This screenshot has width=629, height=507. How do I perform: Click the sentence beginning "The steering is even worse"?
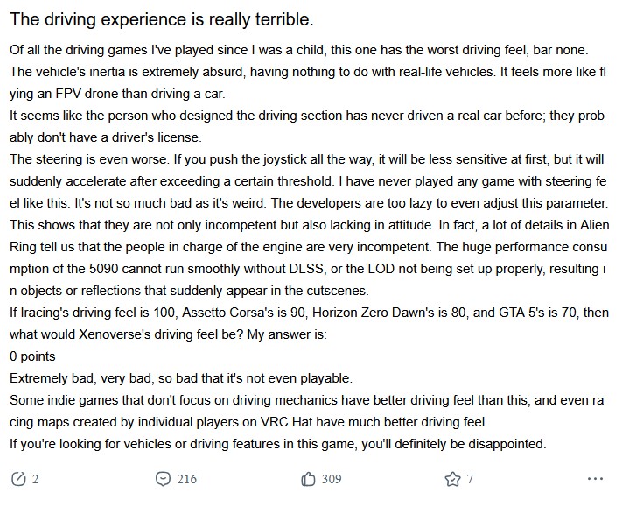coord(306,159)
